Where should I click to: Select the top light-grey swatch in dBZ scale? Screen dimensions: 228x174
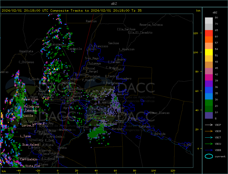[x=209, y=21]
